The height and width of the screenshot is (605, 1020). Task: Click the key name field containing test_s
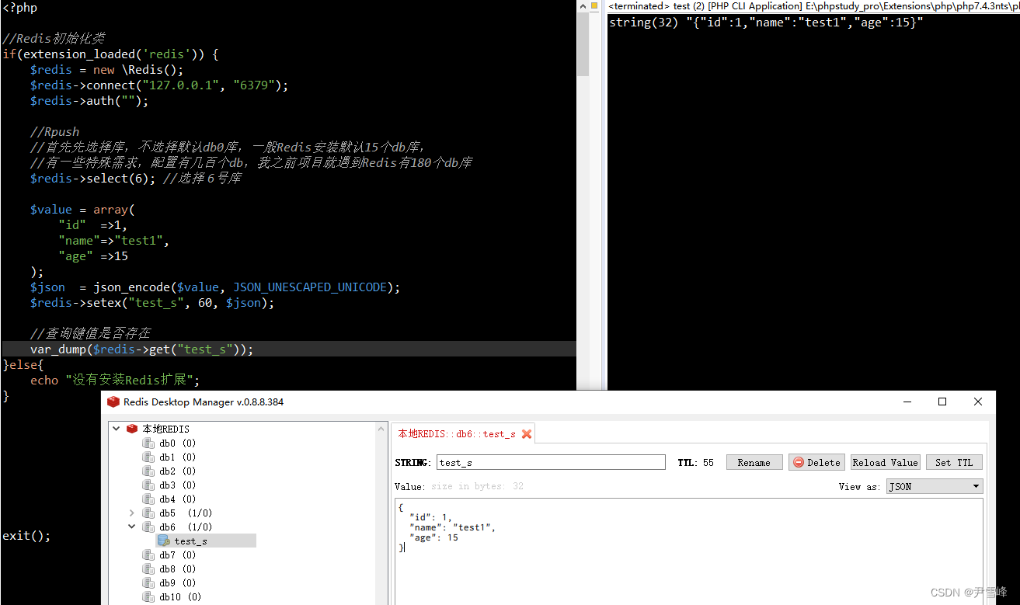(x=551, y=462)
